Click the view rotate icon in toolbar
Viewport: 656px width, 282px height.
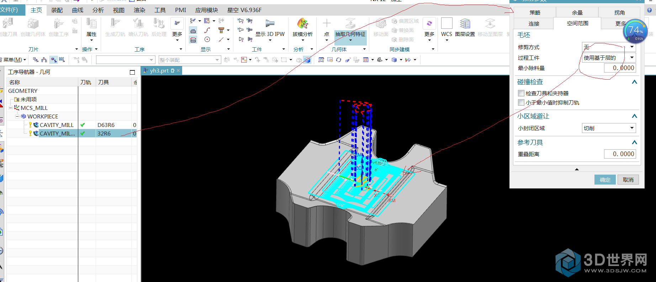(x=339, y=60)
